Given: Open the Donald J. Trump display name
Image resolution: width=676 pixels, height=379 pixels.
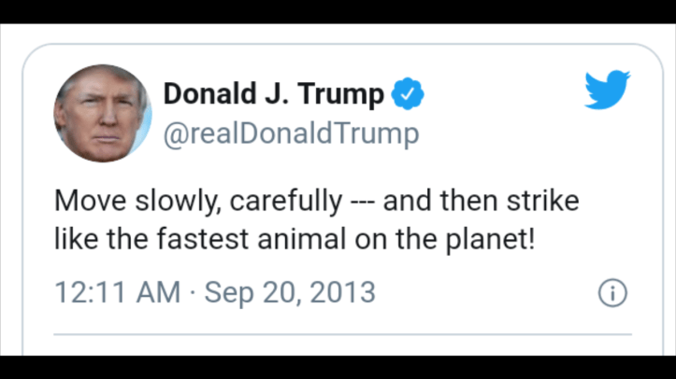Looking at the screenshot, I should click(274, 94).
